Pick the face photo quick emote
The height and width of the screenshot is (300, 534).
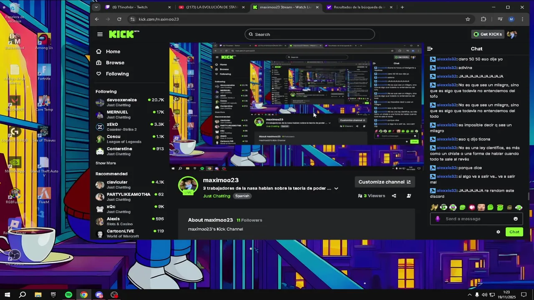(481, 207)
